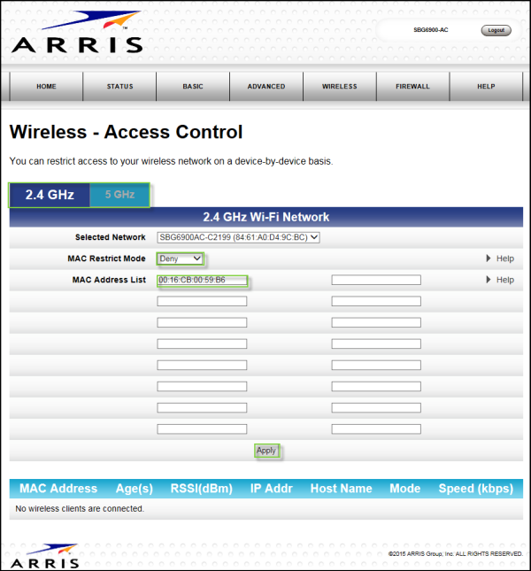Open the BASIC settings menu

tap(193, 87)
